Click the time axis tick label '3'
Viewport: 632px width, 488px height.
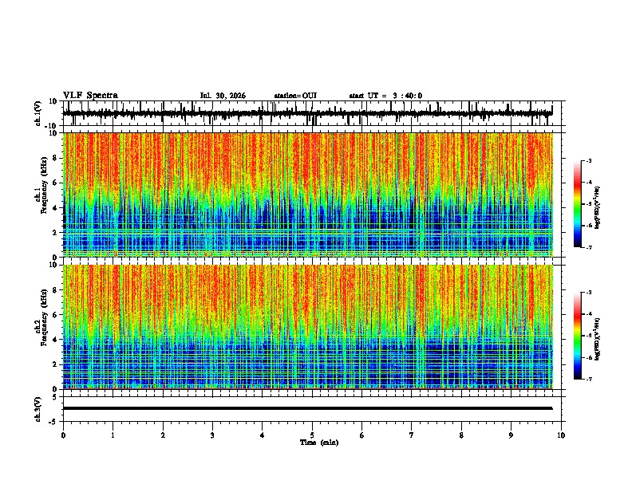(x=212, y=435)
